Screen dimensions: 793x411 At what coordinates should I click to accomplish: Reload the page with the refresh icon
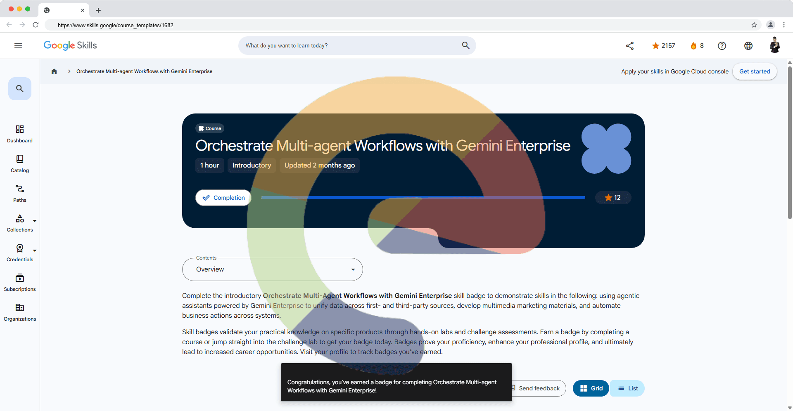(36, 25)
